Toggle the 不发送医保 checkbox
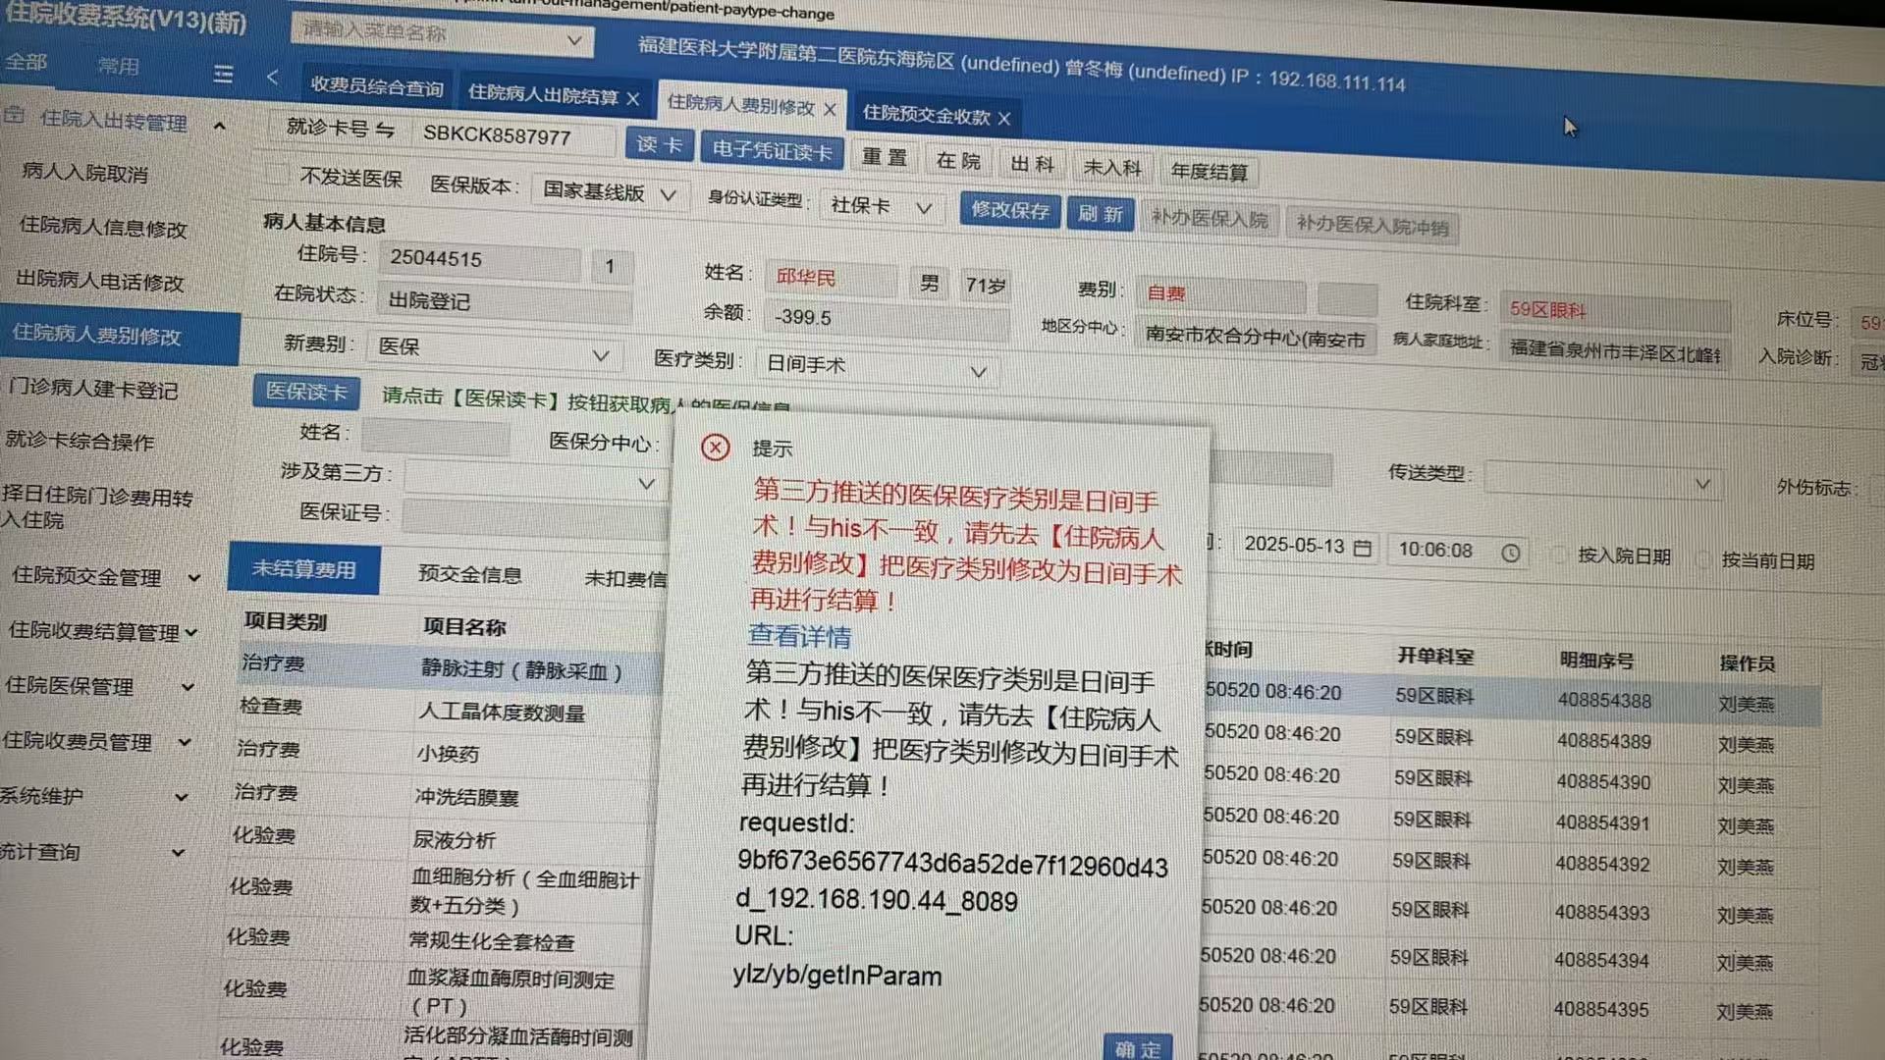The height and width of the screenshot is (1060, 1885). point(281,174)
